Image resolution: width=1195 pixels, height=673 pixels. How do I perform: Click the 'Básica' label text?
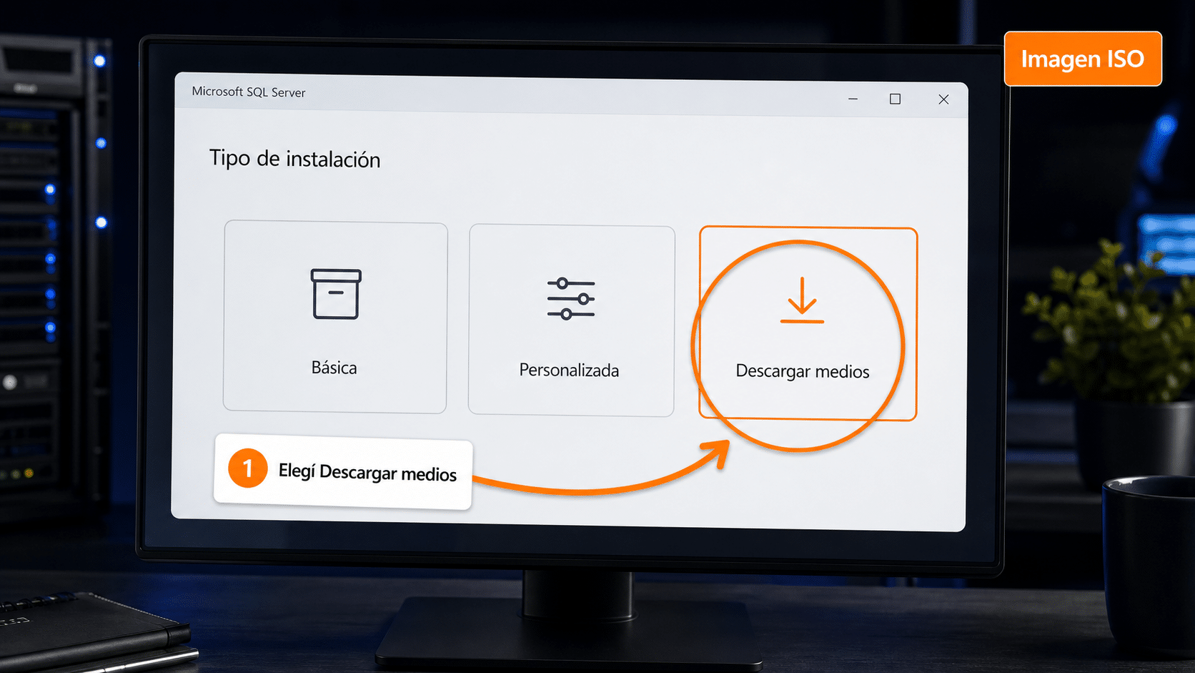(x=334, y=368)
